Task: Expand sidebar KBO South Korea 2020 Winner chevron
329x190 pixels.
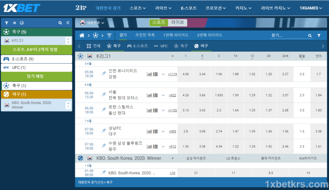Action: coord(68,105)
